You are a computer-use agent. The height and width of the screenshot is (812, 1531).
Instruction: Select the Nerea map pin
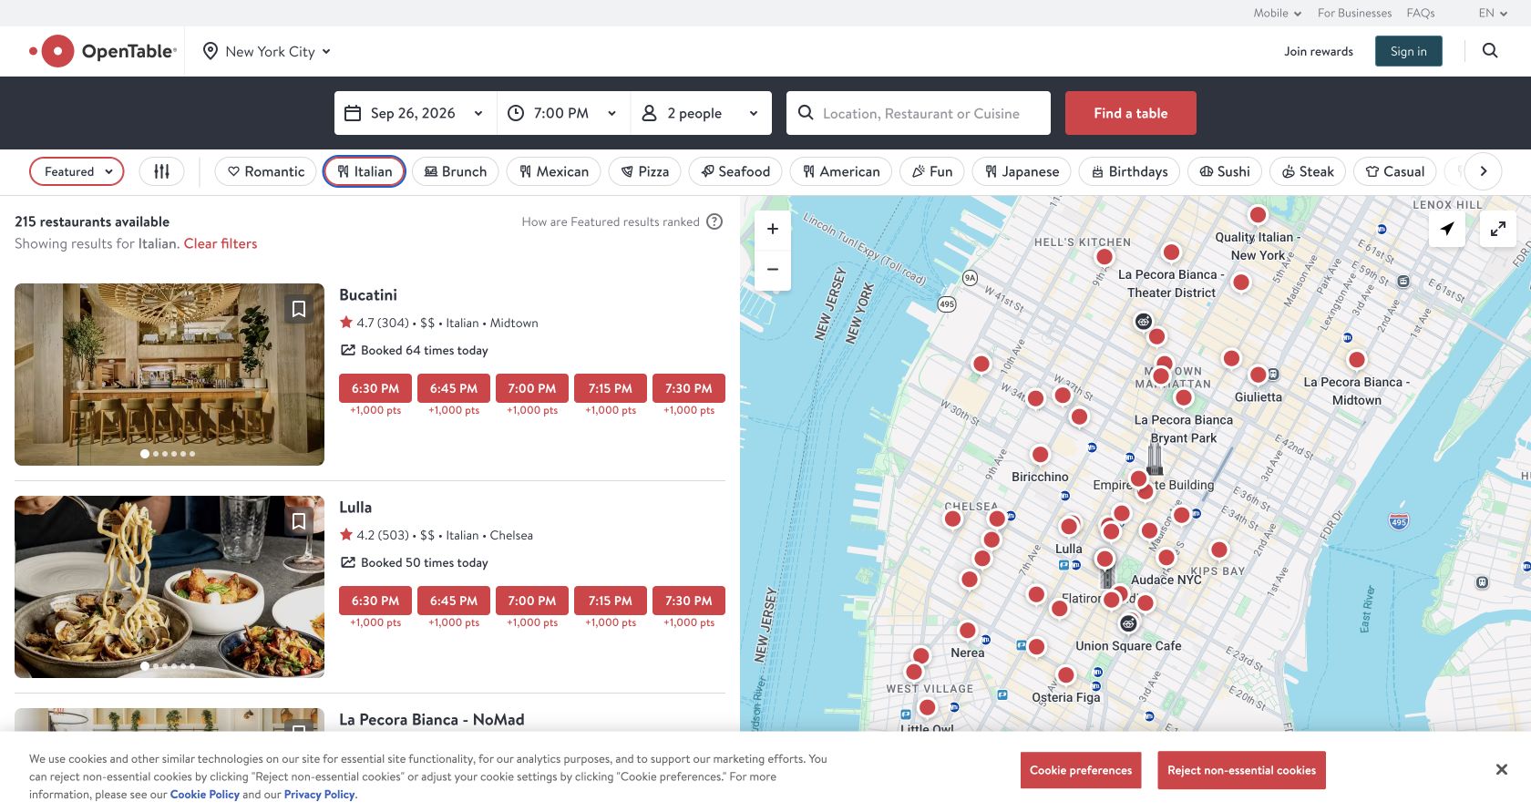point(968,631)
